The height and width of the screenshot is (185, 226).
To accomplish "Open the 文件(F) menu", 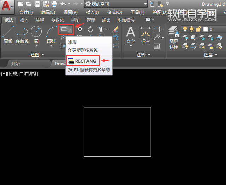I will (26, 12).
